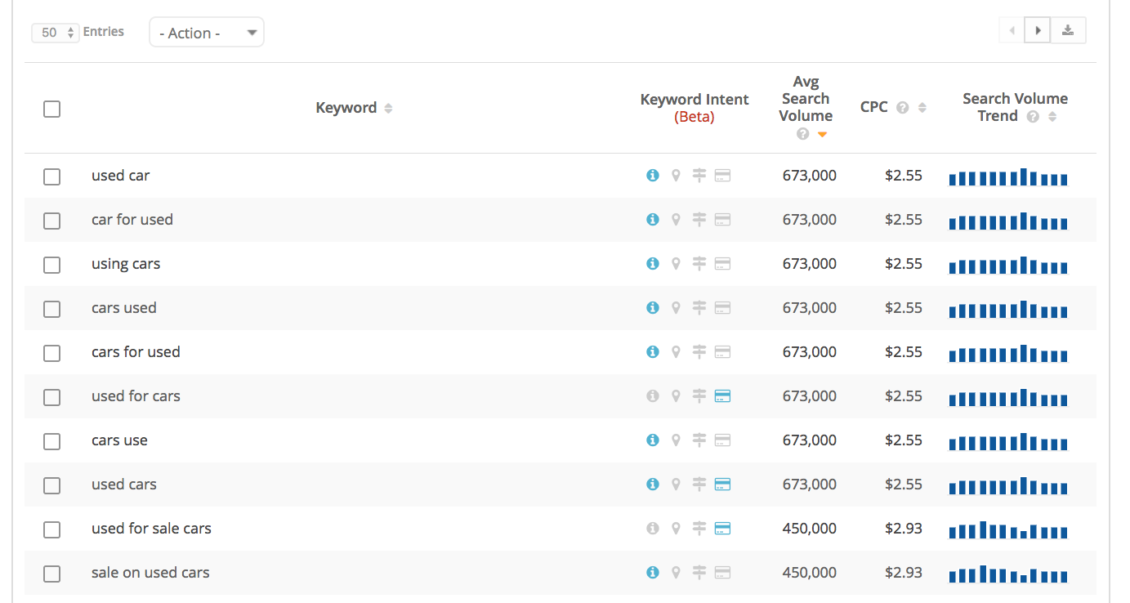This screenshot has width=1130, height=603.
Task: Click the location pin icon for 'using cars'
Action: click(x=676, y=264)
